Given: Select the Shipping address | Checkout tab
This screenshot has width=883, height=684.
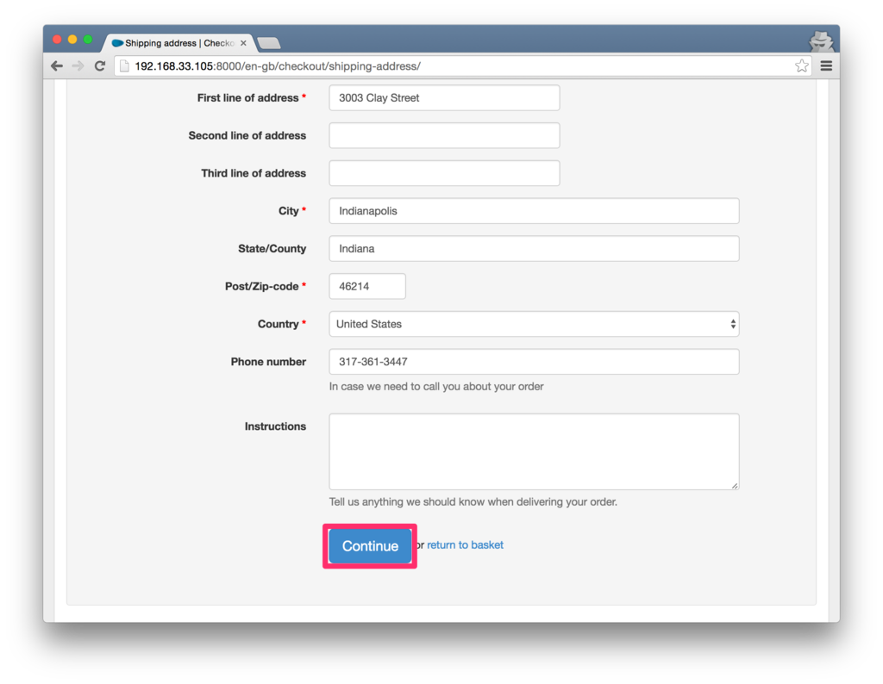Looking at the screenshot, I should tap(178, 43).
